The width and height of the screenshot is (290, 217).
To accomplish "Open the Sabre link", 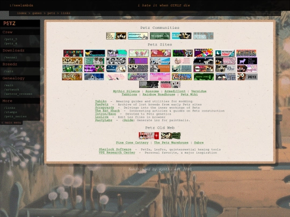I will 199,143.
